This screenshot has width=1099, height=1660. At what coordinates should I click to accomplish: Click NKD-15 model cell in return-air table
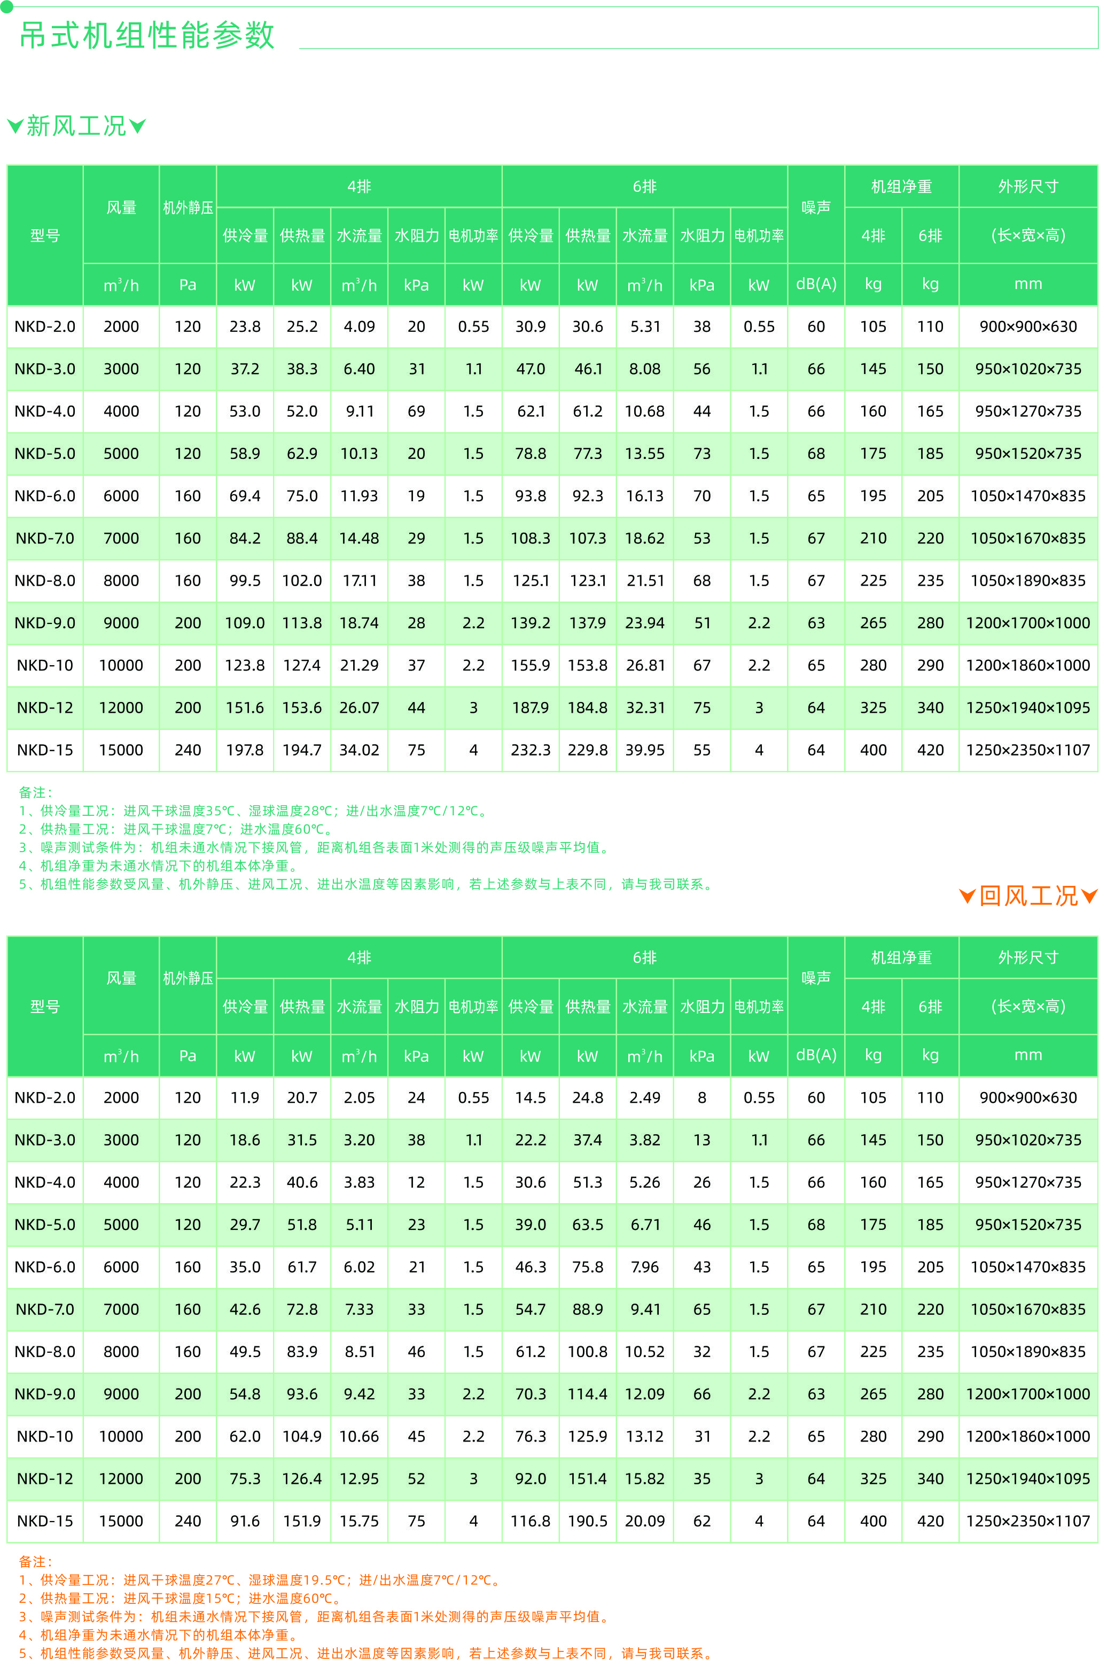pos(45,1521)
